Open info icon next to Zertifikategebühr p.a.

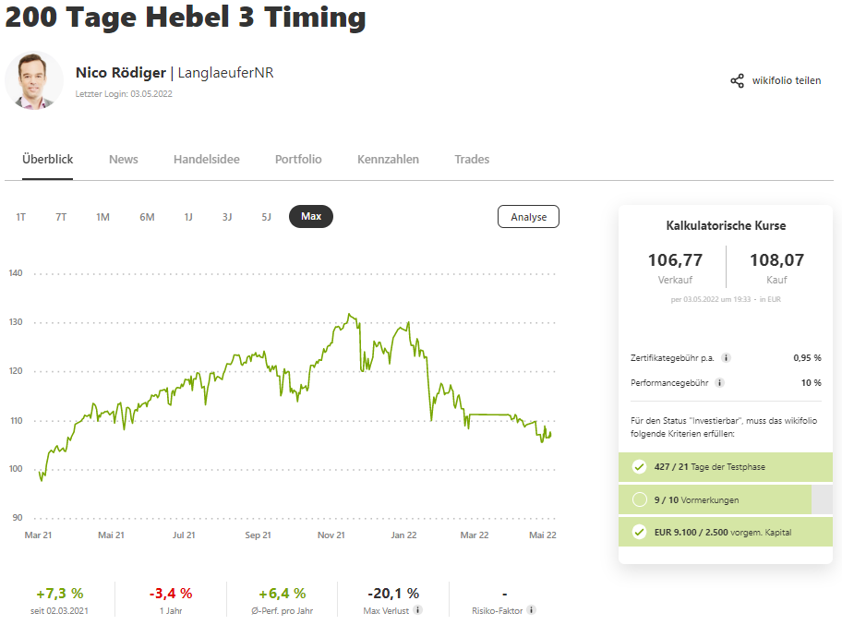pyautogui.click(x=726, y=358)
